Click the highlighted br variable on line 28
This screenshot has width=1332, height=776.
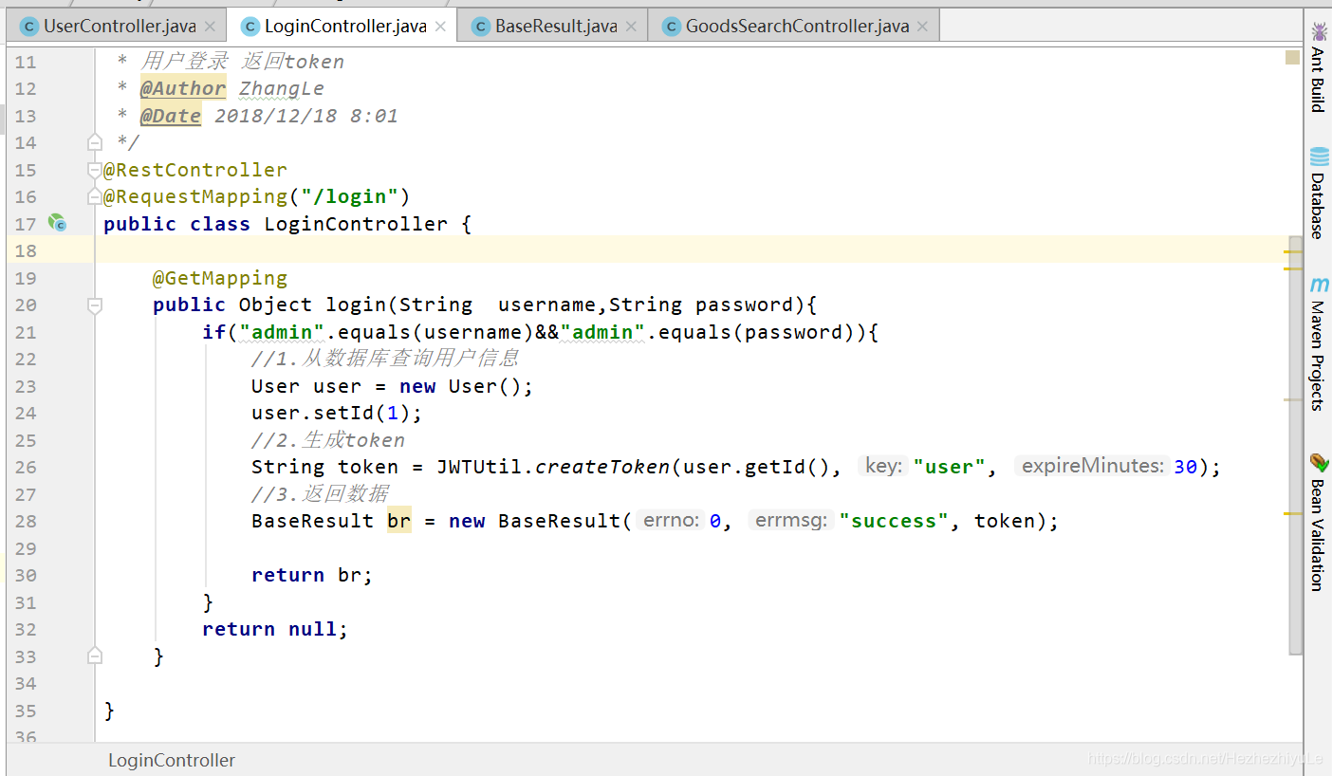(399, 521)
